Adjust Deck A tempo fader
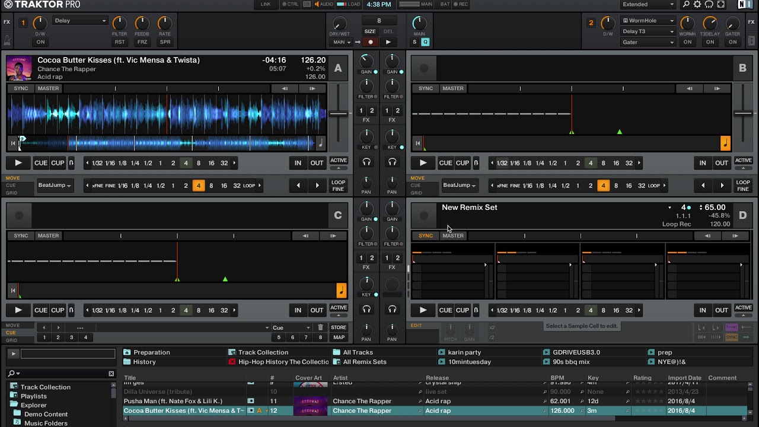Viewport: 759px width, 427px height. pos(339,113)
